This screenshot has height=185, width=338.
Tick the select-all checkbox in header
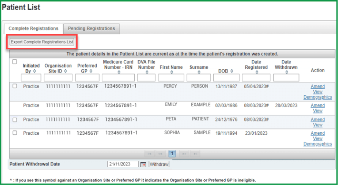pos(15,62)
